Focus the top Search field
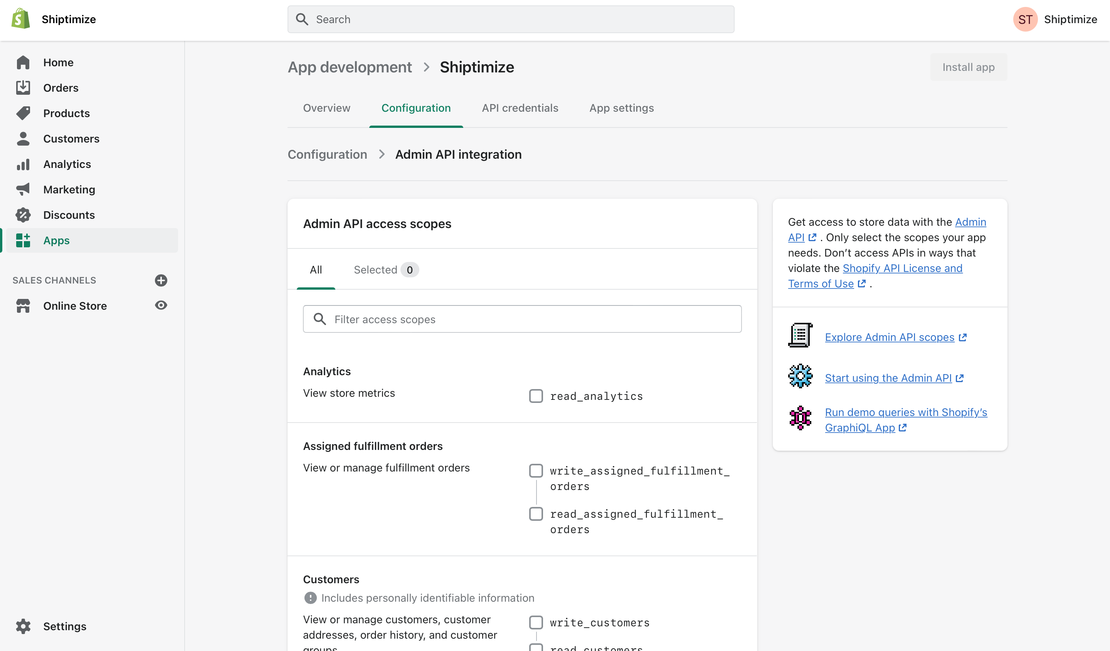 (511, 19)
